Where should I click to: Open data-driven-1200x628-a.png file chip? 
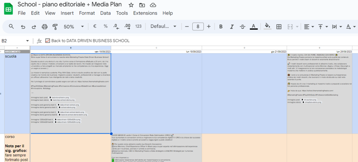(x=67, y=119)
